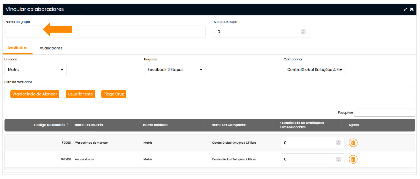Select the Avaliados tab
Viewport: 420px width, 179px height.
click(17, 48)
